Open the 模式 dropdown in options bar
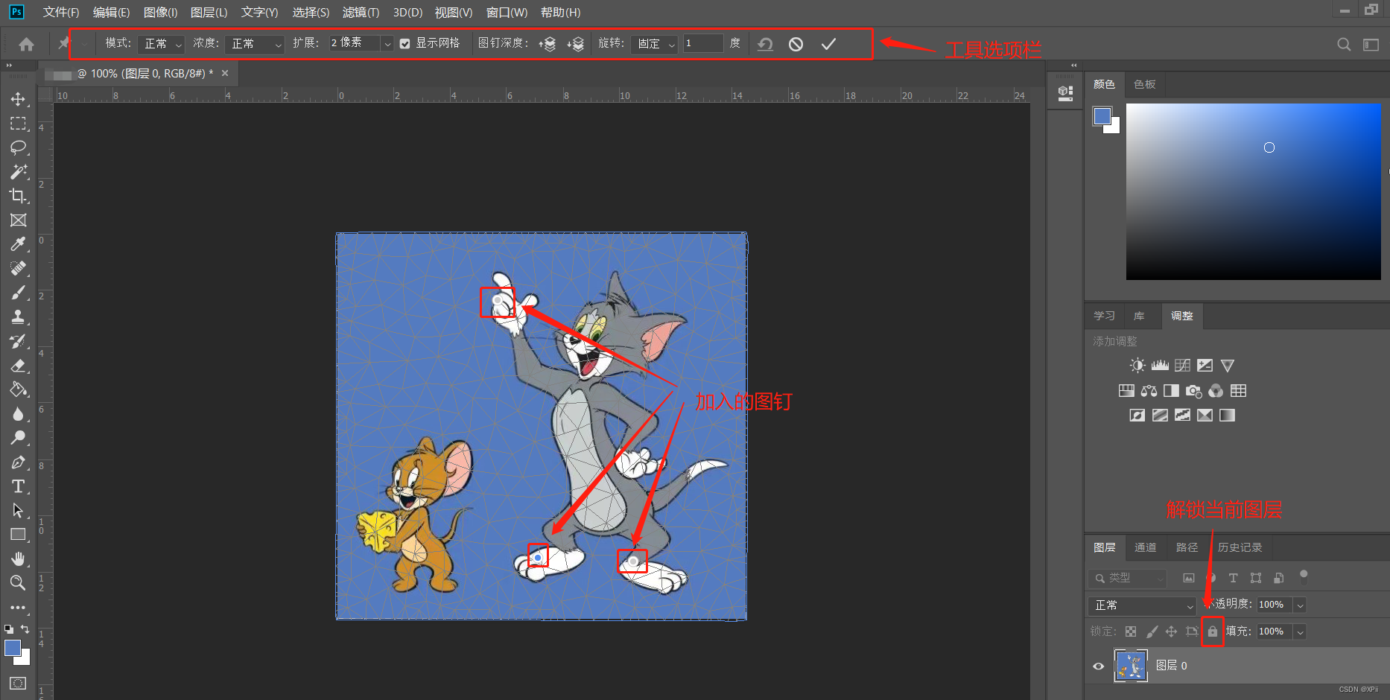 [161, 44]
